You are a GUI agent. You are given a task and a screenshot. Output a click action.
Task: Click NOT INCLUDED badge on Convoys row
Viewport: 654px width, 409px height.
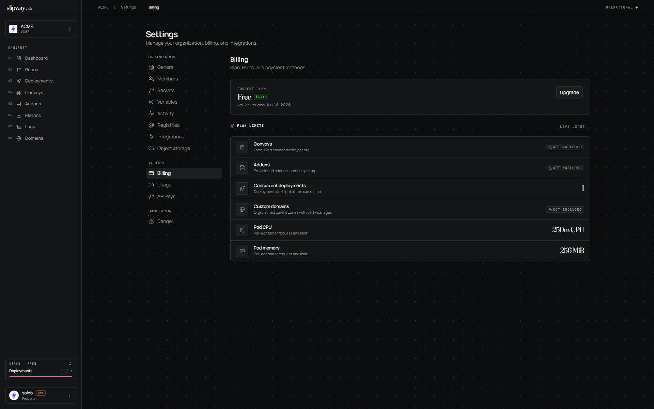[565, 147]
